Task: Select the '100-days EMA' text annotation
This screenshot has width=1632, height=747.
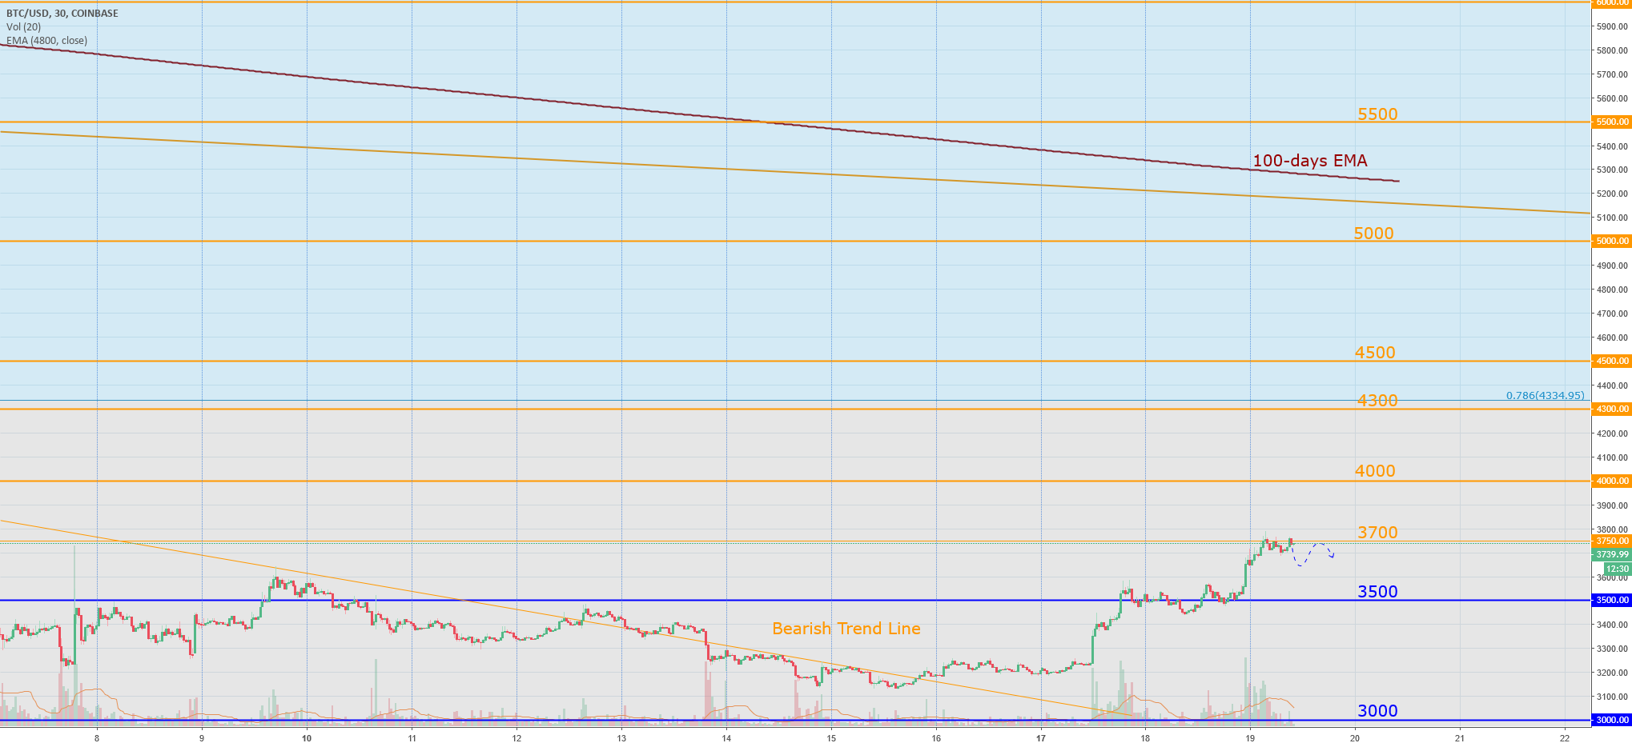Action: (1309, 161)
